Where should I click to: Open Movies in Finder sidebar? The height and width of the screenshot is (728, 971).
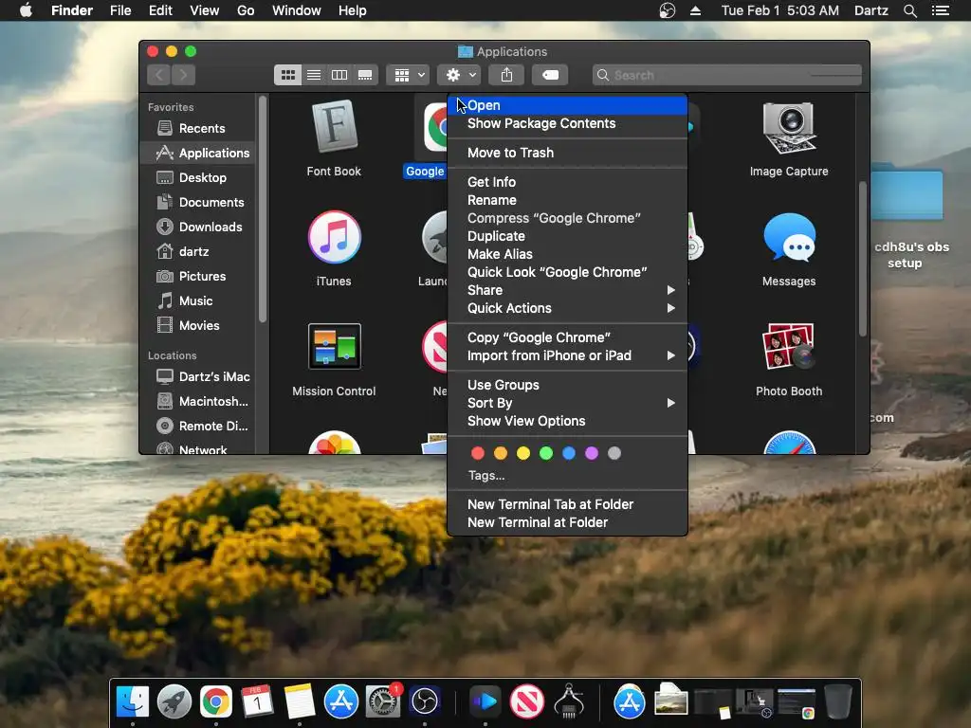tap(198, 326)
